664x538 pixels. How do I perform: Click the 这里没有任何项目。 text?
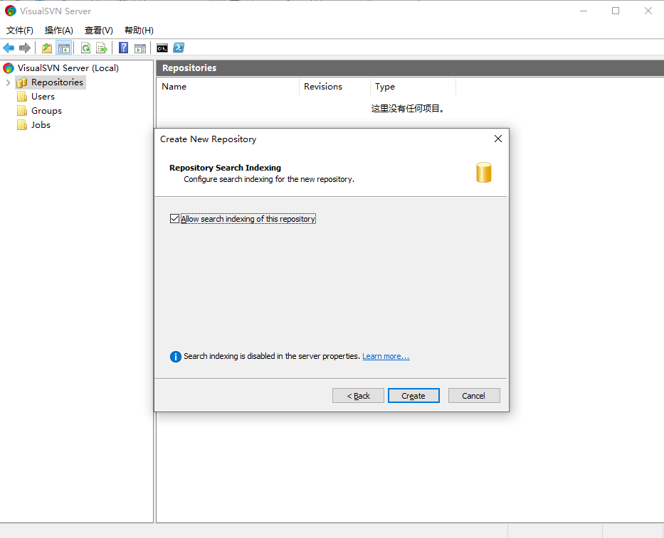click(407, 109)
